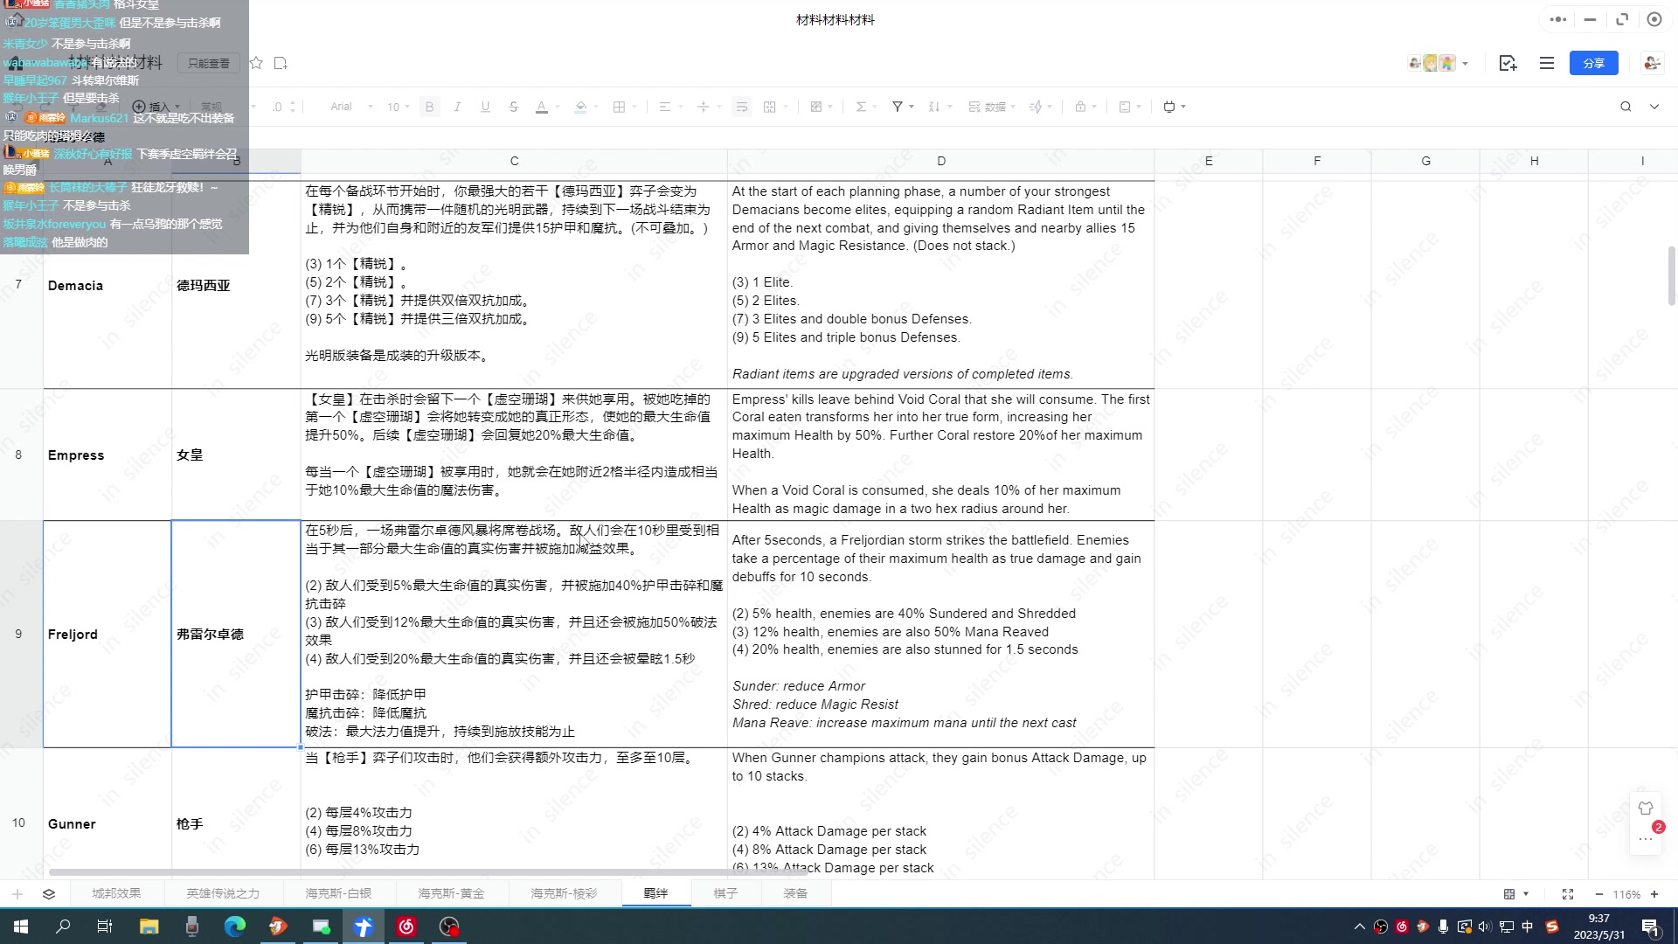Enter fullscreen mode icon at bottom

(x=1568, y=893)
